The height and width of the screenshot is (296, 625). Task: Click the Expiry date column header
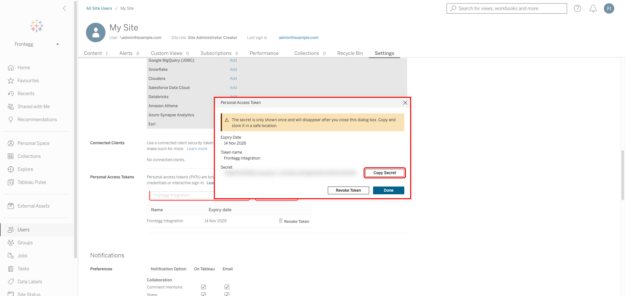click(220, 210)
